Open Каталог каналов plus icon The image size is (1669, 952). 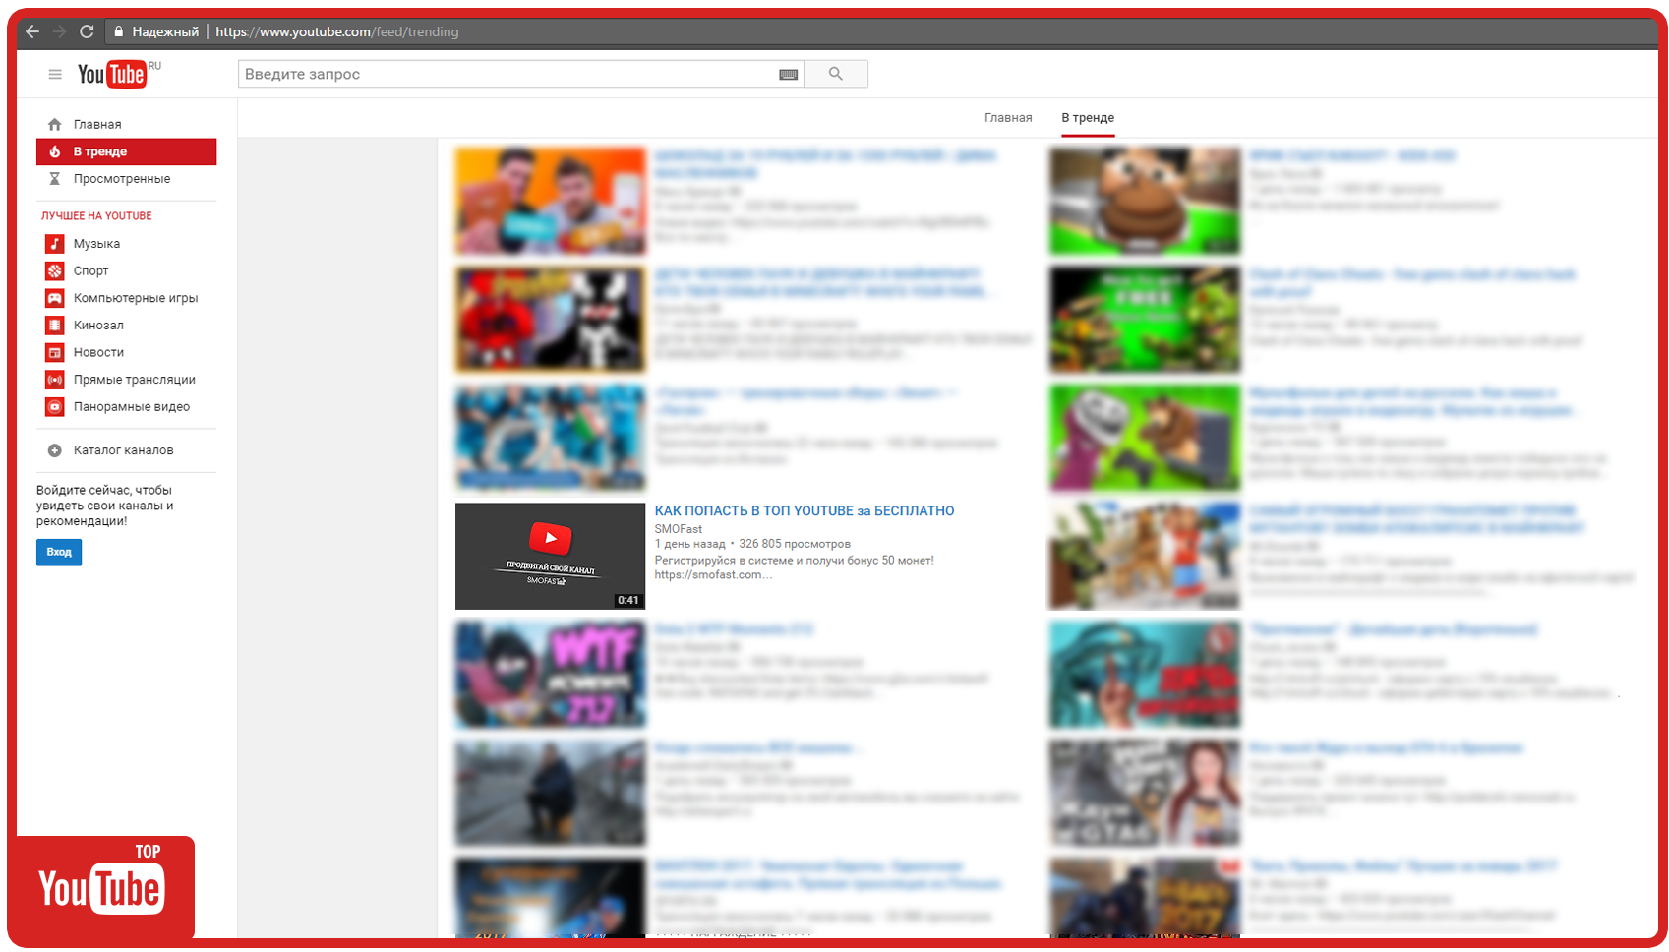click(x=55, y=450)
